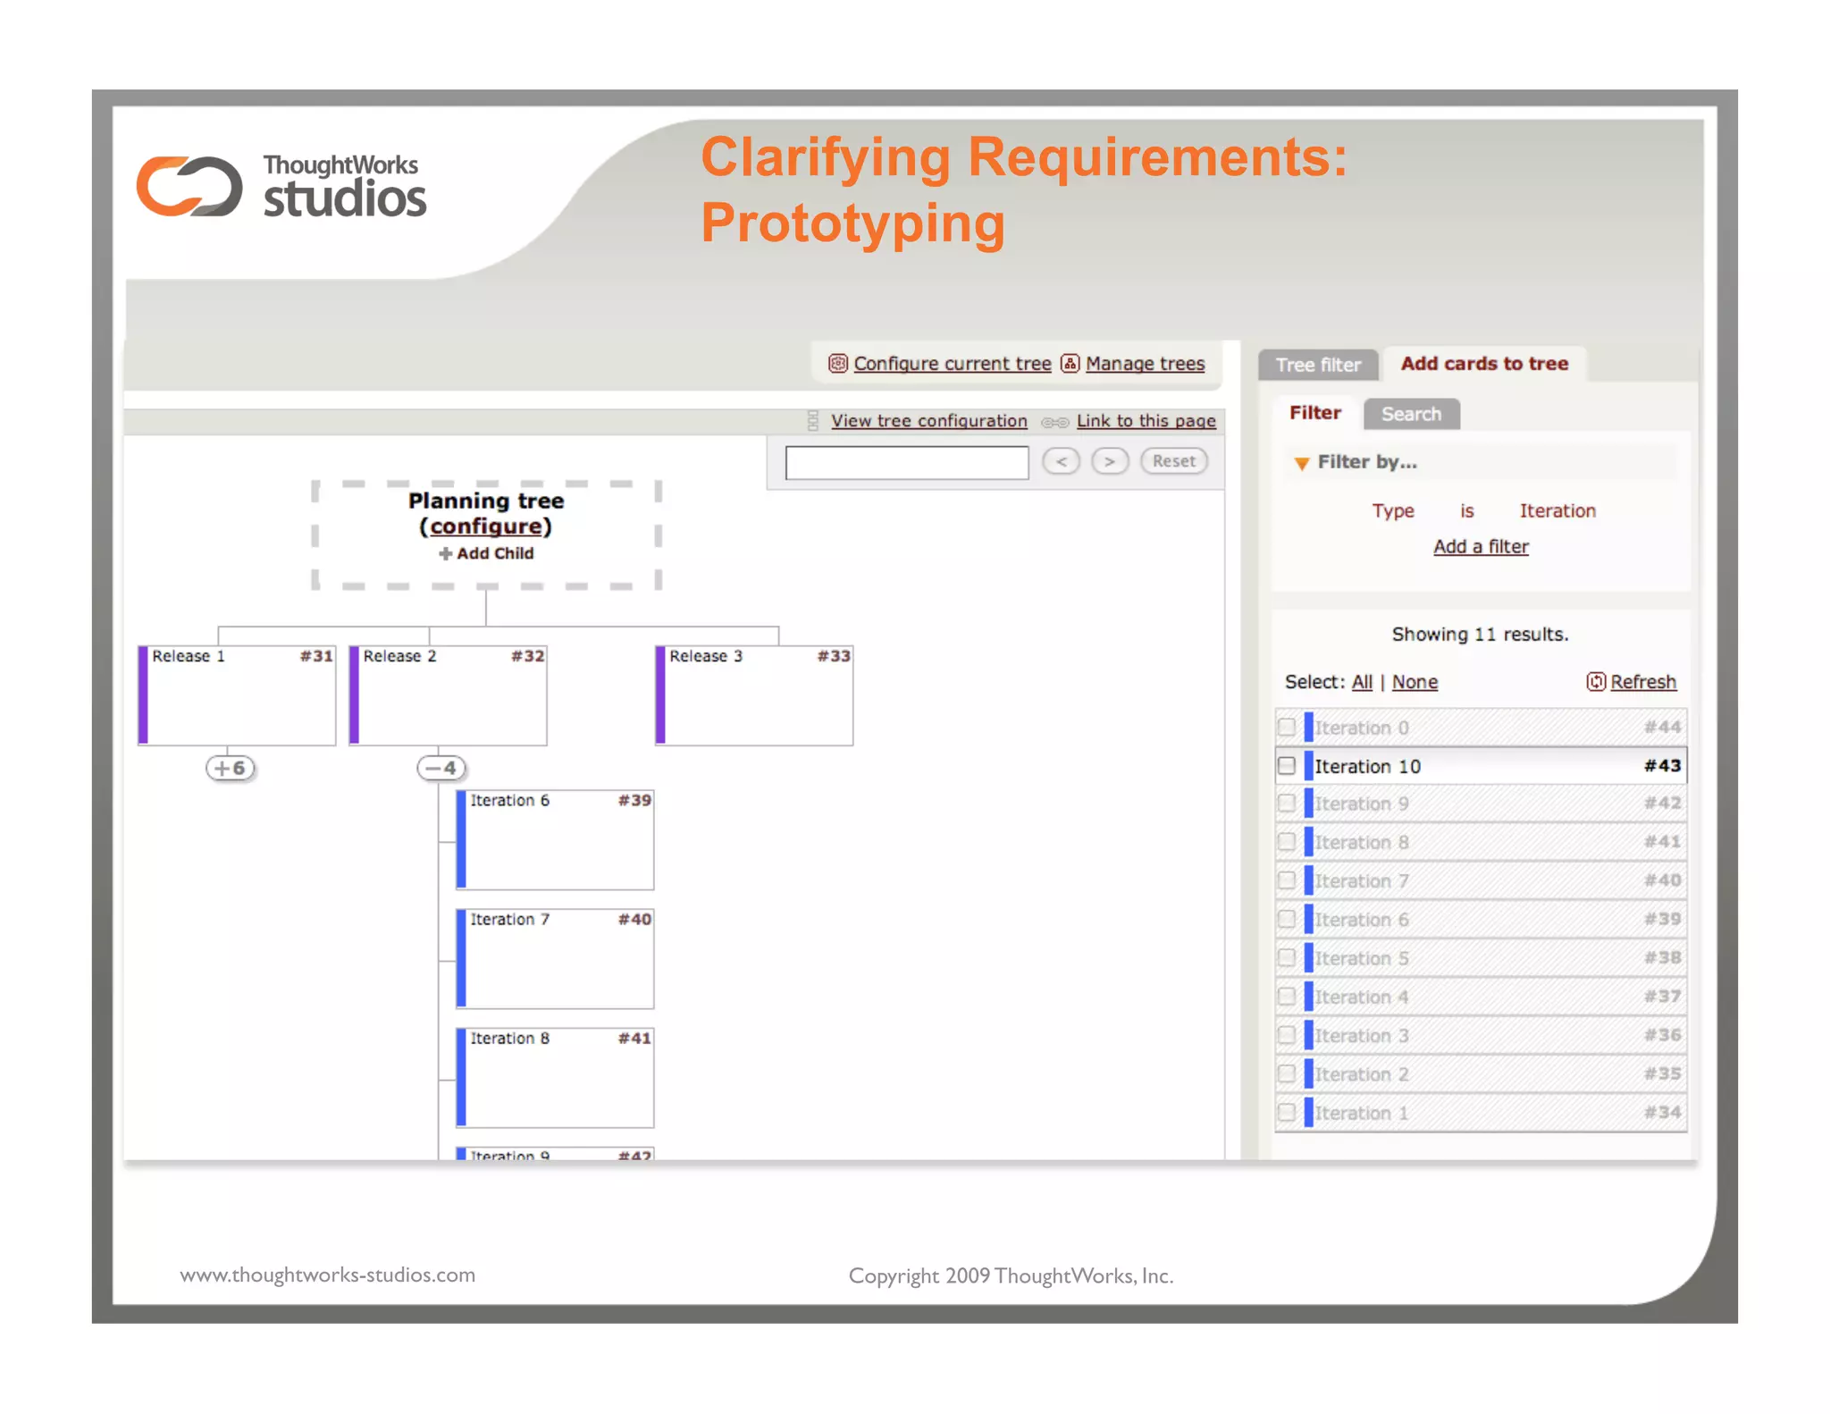Viewport: 1830px width, 1414px height.
Task: Expand Release 1 children with +6 button
Action: tap(231, 768)
